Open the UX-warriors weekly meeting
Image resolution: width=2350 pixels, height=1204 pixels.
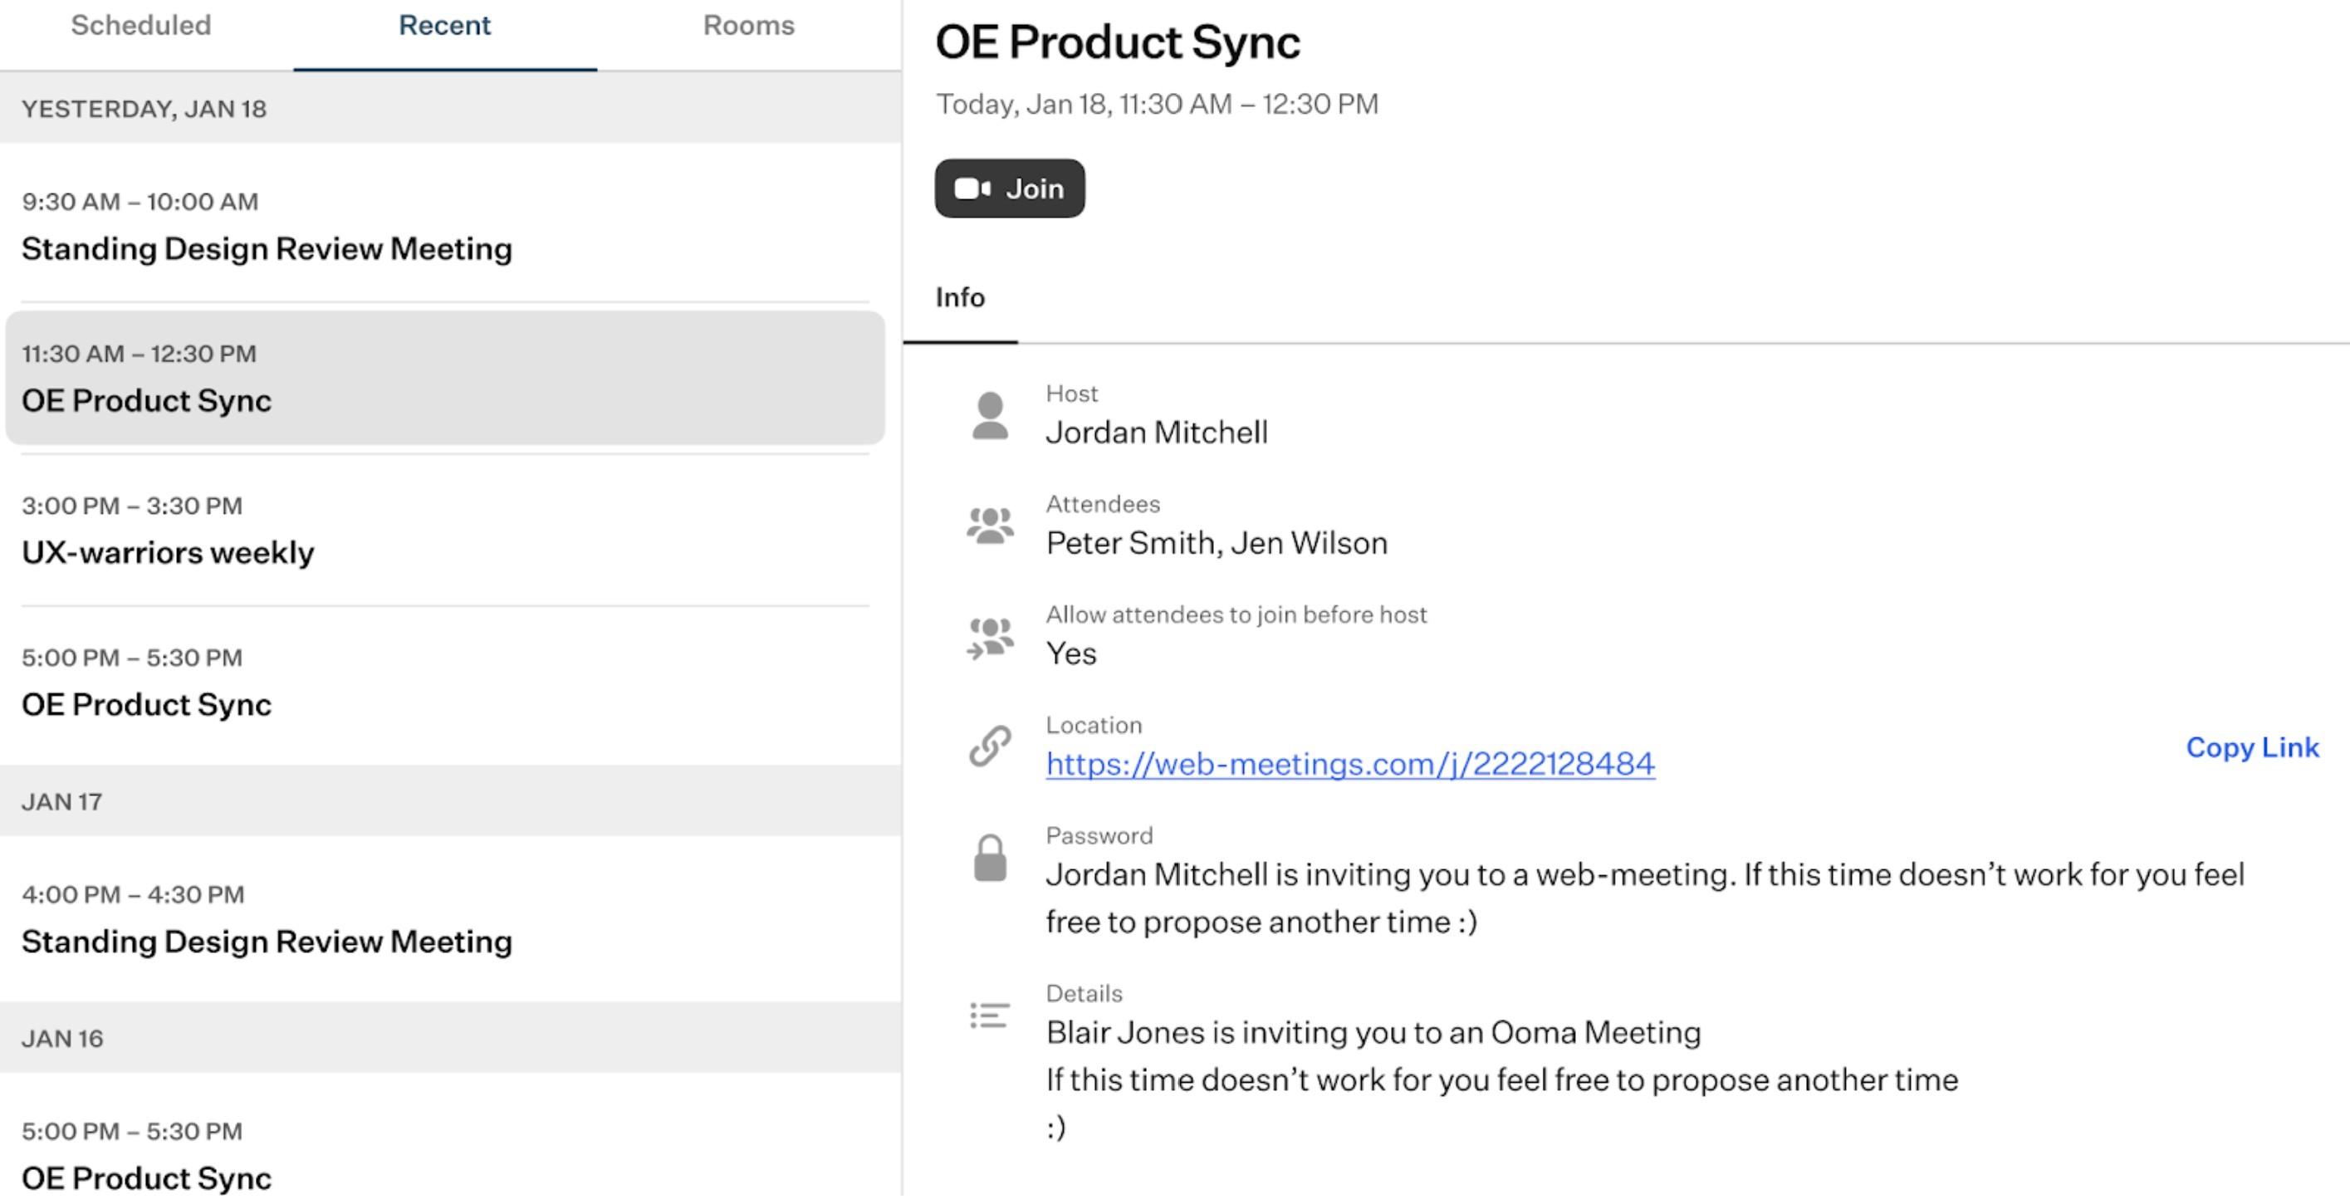(x=445, y=530)
